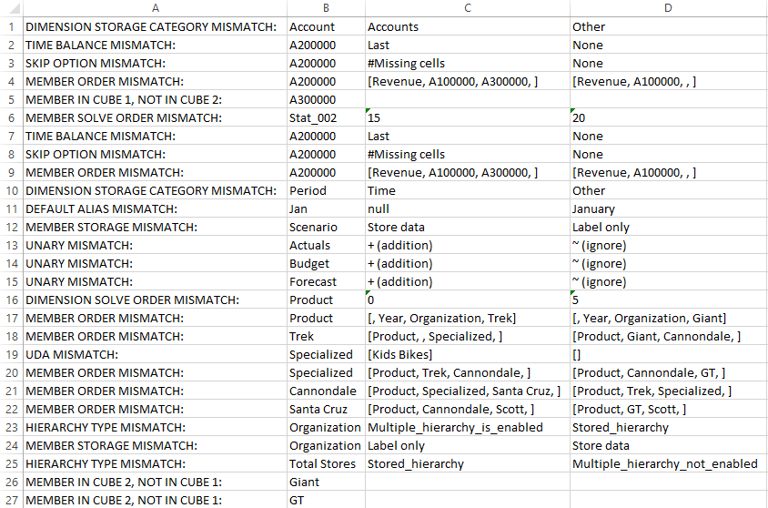Click the 'Other' cell in row 1
768x508 pixels.
pyautogui.click(x=669, y=27)
